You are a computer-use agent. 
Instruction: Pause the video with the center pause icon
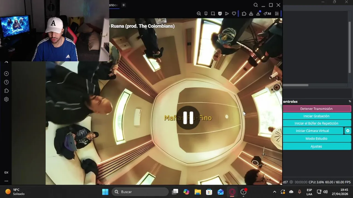coord(188,118)
